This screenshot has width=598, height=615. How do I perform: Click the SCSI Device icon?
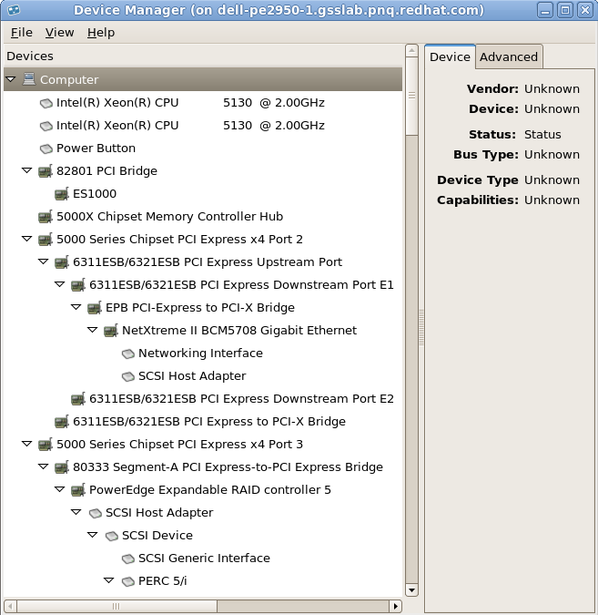point(112,536)
